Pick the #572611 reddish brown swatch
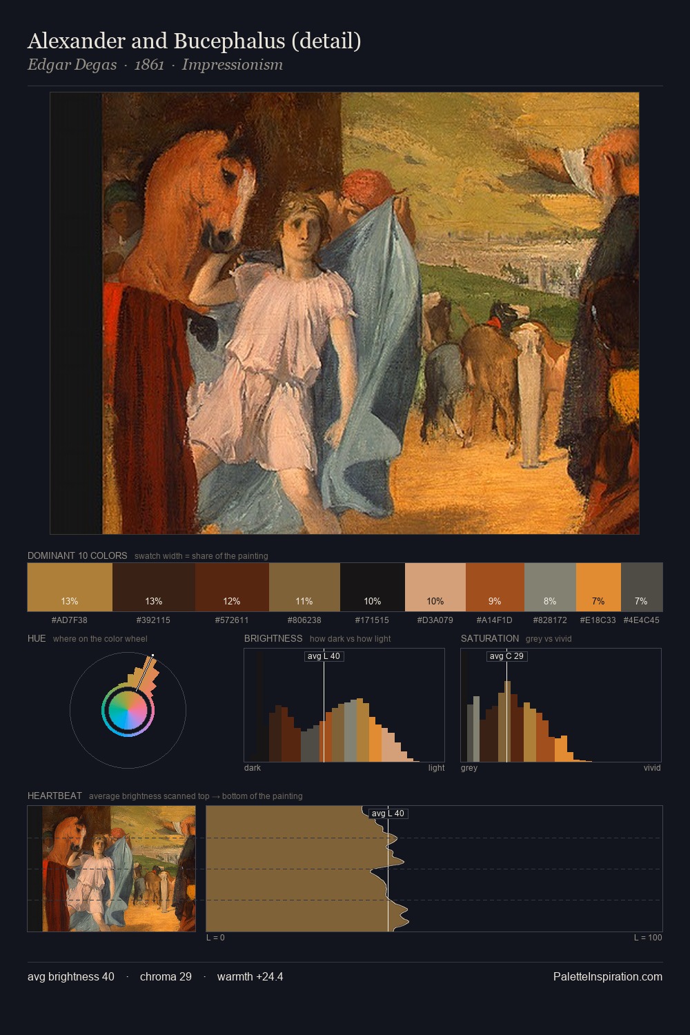The image size is (690, 1035). click(x=232, y=587)
